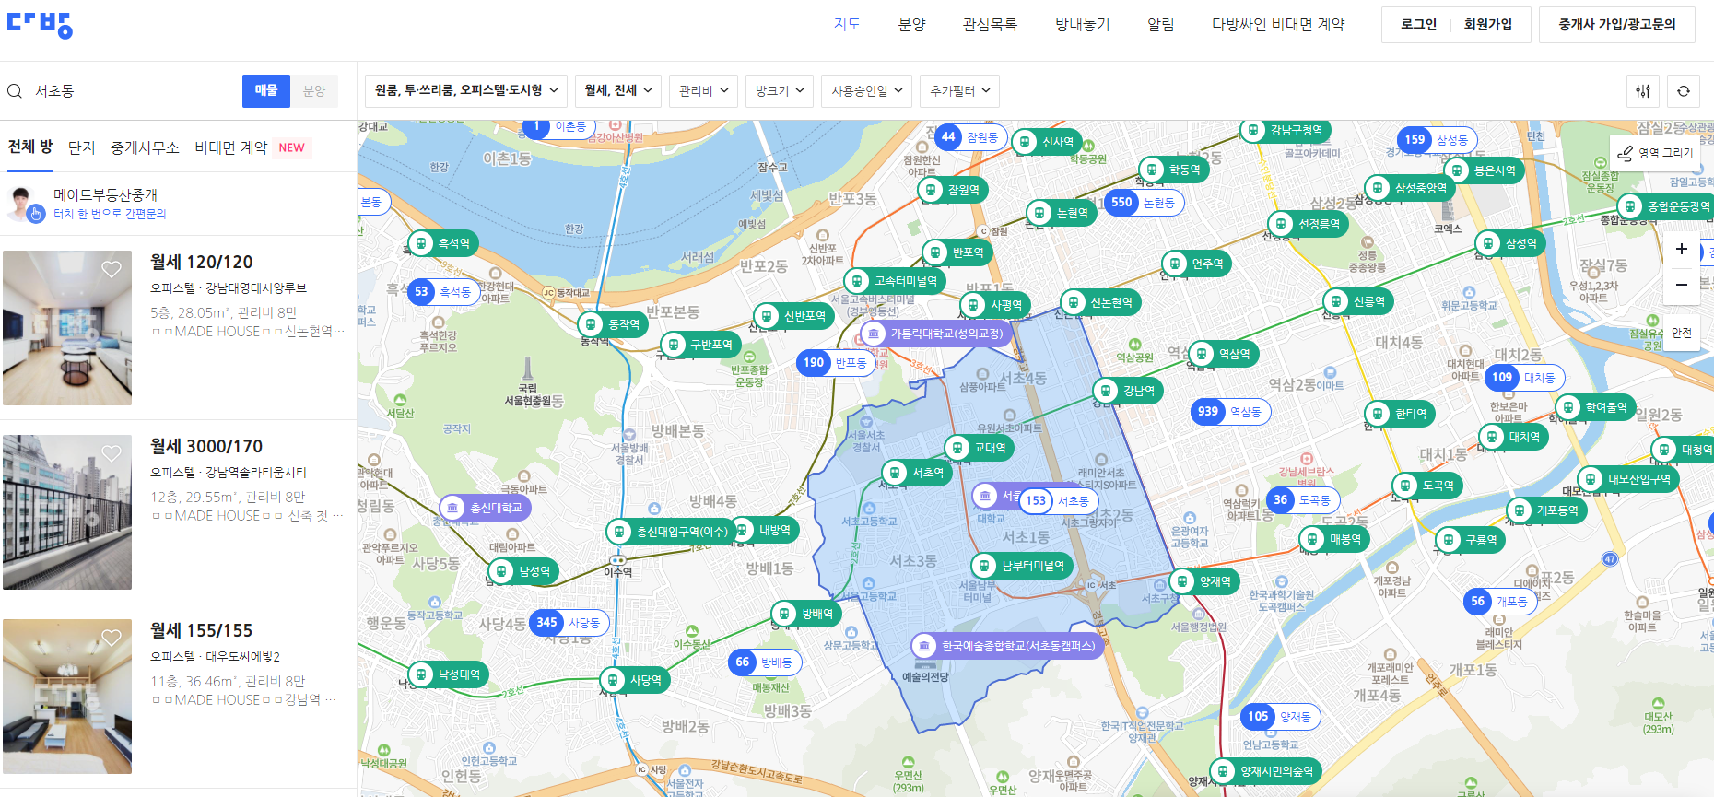
Task: Open the detailed filter settings icon
Action: click(1643, 91)
